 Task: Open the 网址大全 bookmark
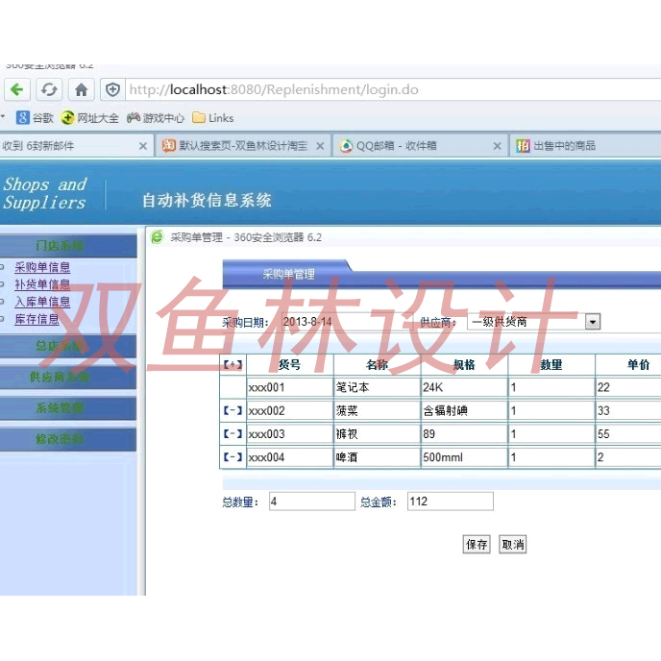pyautogui.click(x=89, y=117)
